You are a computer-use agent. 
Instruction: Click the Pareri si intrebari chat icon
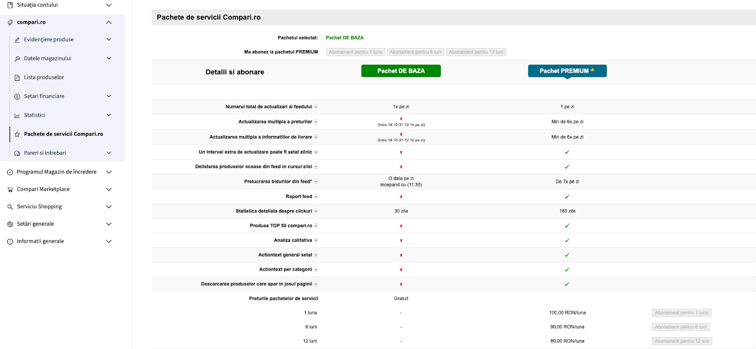coord(17,153)
